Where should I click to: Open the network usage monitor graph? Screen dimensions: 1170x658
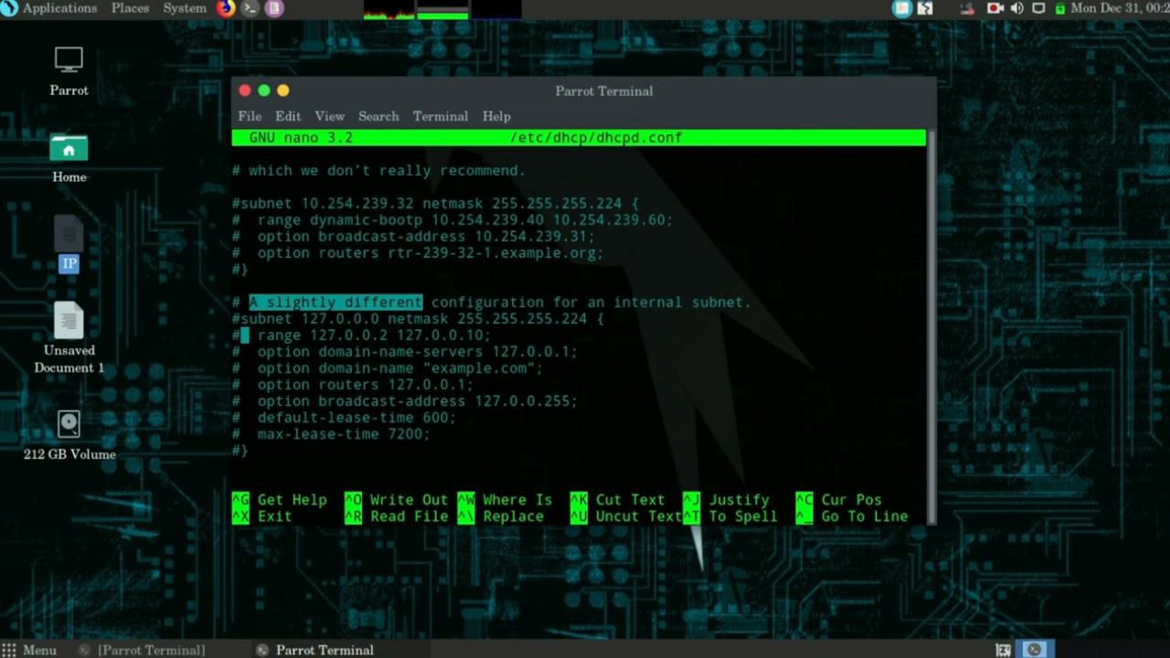point(496,9)
